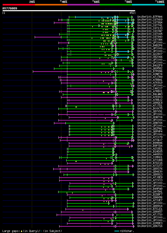Image resolution: width=167 pixels, height=233 pixels.
Task: Select hit UniRef100_B9P7D4
Action: pos(150,146)
